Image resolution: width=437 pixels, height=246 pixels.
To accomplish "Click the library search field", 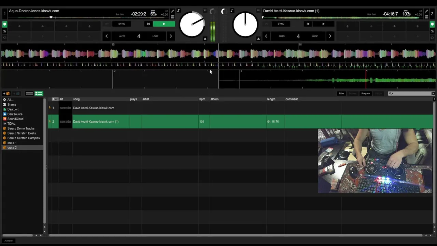I will [411, 94].
